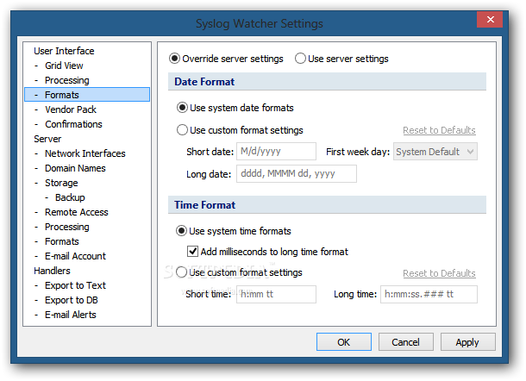
Task: Click the Short time input field
Action: coord(276,295)
